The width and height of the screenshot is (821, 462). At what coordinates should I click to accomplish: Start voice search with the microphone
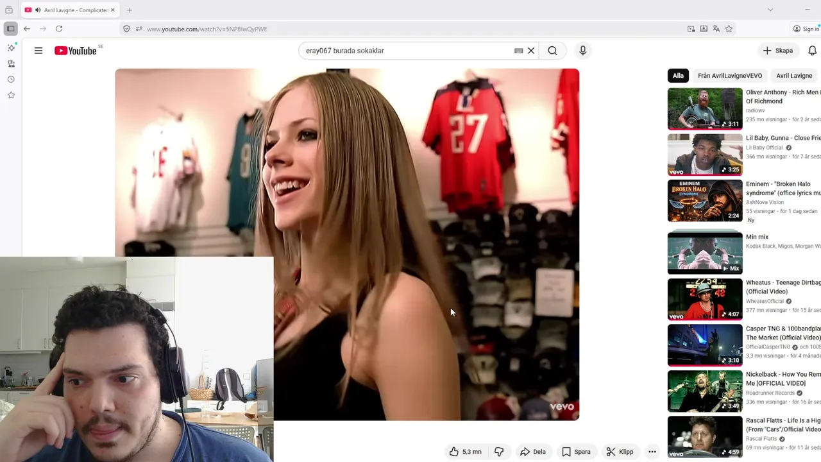(582, 51)
